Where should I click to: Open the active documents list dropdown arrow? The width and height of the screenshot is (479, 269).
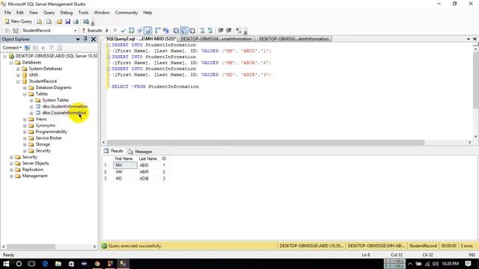[469, 39]
